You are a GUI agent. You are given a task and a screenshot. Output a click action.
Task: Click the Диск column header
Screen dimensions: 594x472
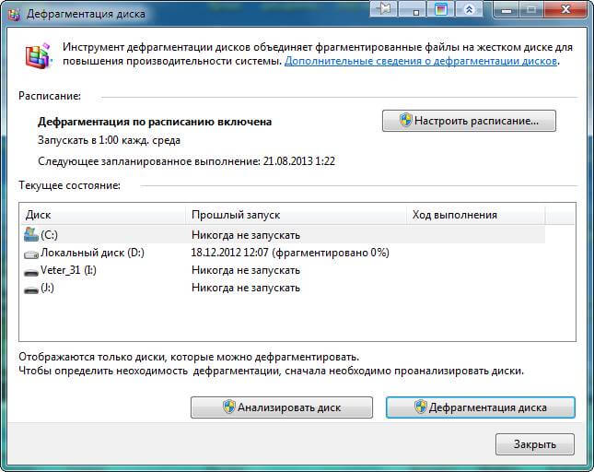[102, 215]
